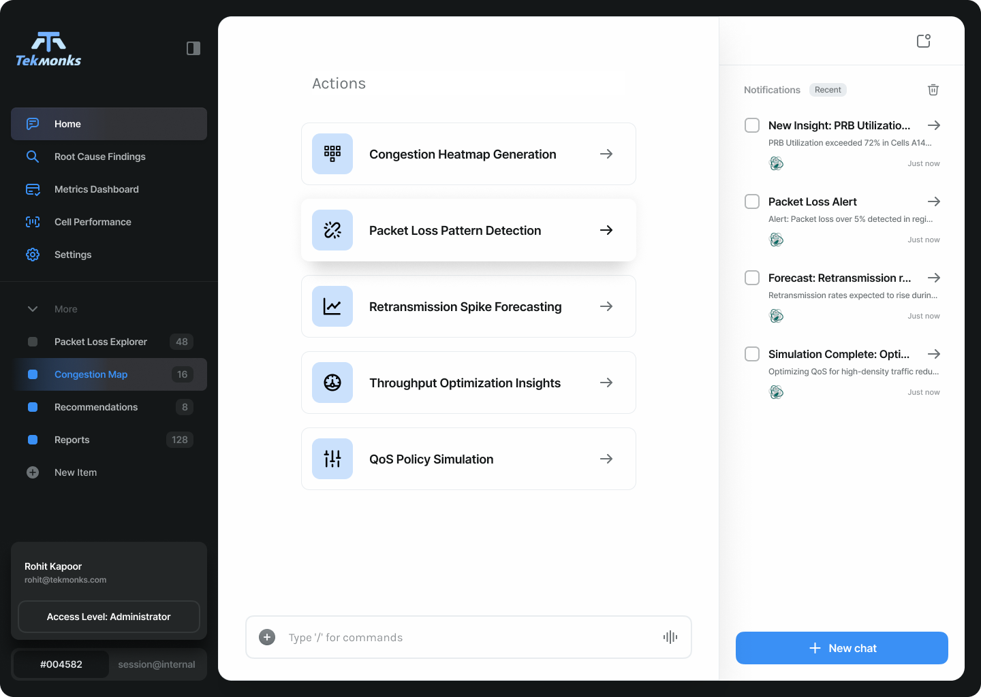The height and width of the screenshot is (697, 981).
Task: Click the New chat button
Action: [841, 648]
